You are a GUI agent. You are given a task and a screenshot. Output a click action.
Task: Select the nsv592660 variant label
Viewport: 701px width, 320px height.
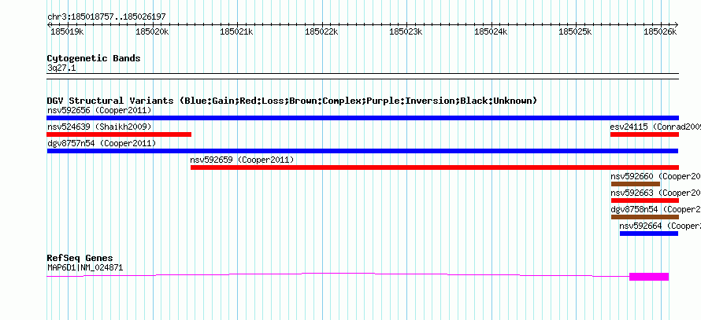pyautogui.click(x=656, y=176)
